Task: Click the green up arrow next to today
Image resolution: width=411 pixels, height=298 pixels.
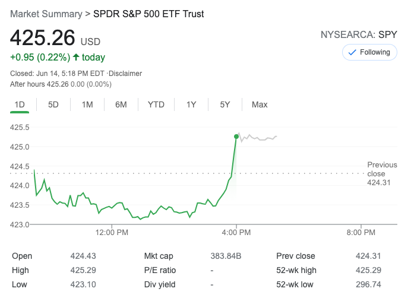Action: pyautogui.click(x=76, y=58)
